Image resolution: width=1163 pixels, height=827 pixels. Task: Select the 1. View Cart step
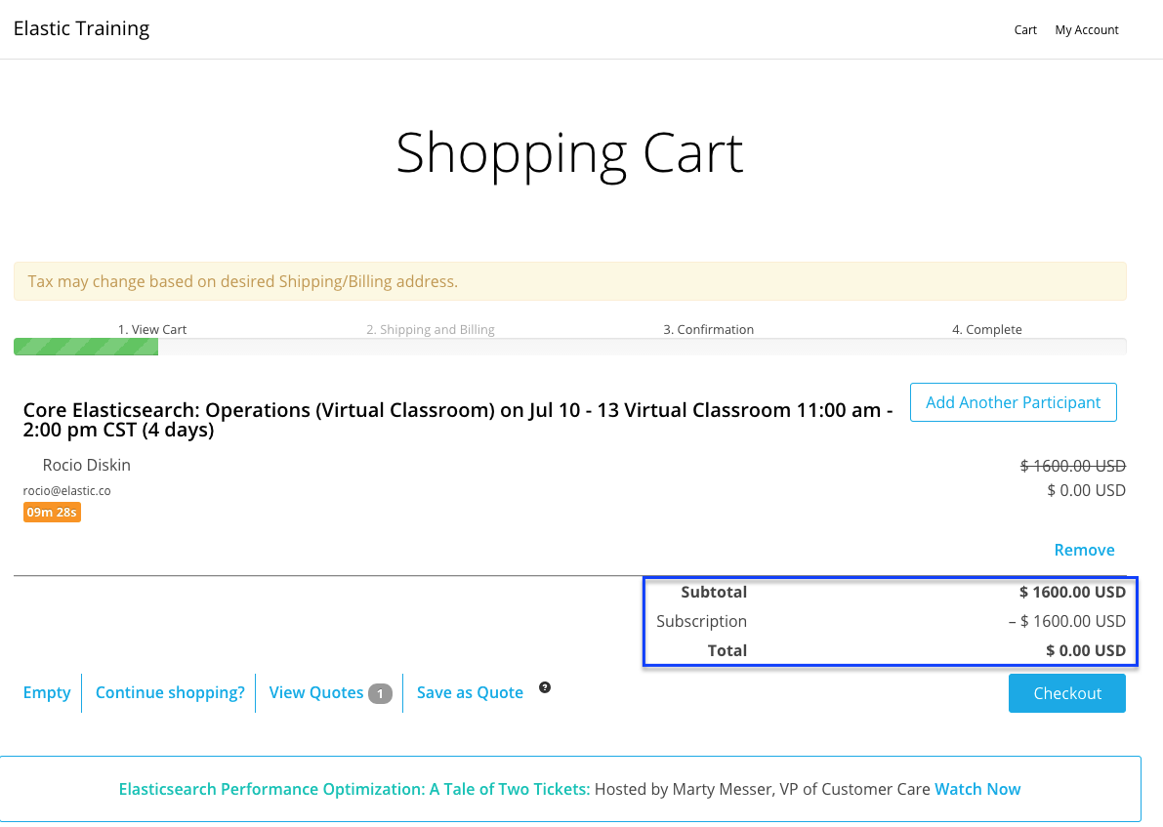click(x=152, y=329)
